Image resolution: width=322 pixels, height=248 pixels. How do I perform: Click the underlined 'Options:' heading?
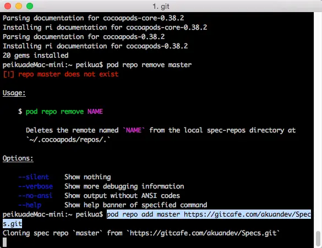(x=18, y=158)
